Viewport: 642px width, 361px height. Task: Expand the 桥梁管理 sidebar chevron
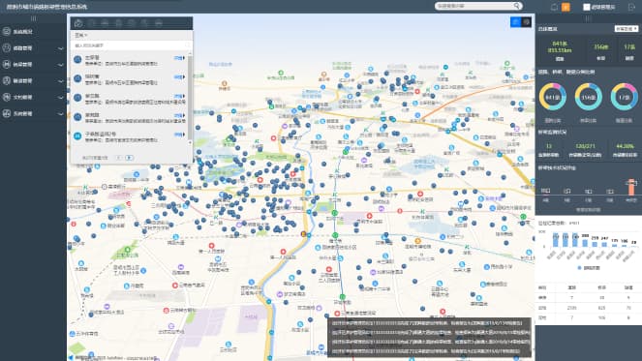pyautogui.click(x=61, y=65)
